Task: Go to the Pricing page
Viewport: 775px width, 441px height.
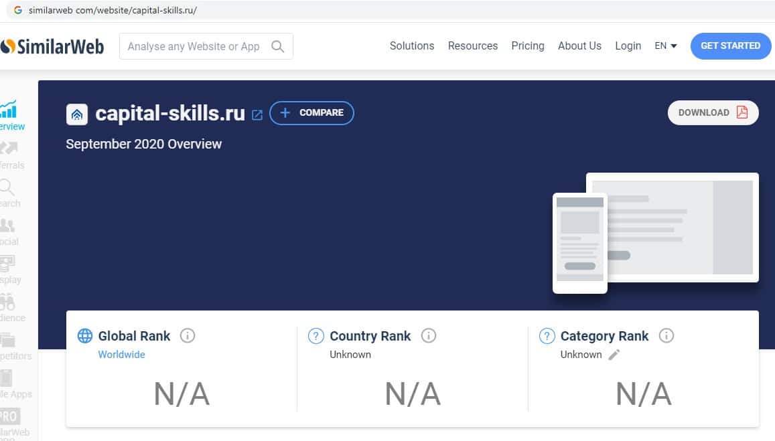Action: (x=528, y=46)
